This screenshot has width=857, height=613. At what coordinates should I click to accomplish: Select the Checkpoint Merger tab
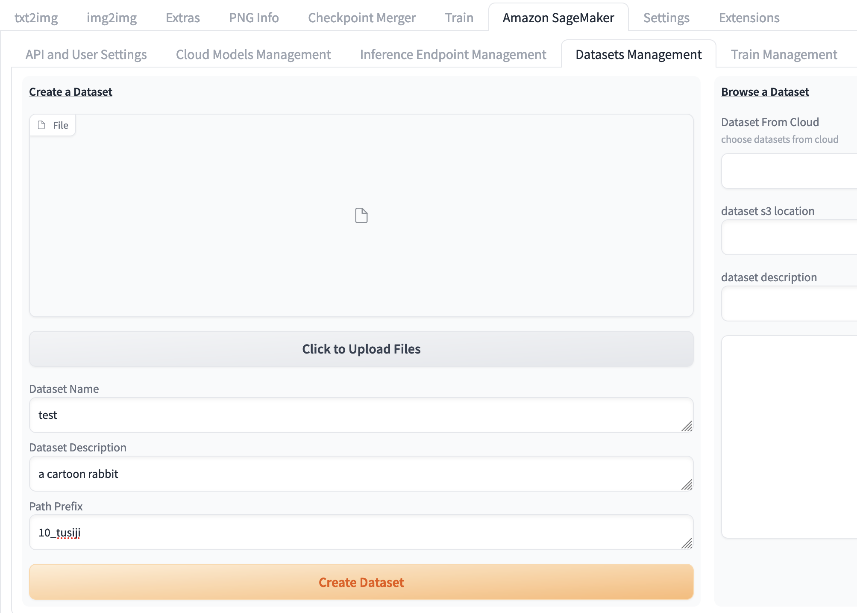click(361, 18)
